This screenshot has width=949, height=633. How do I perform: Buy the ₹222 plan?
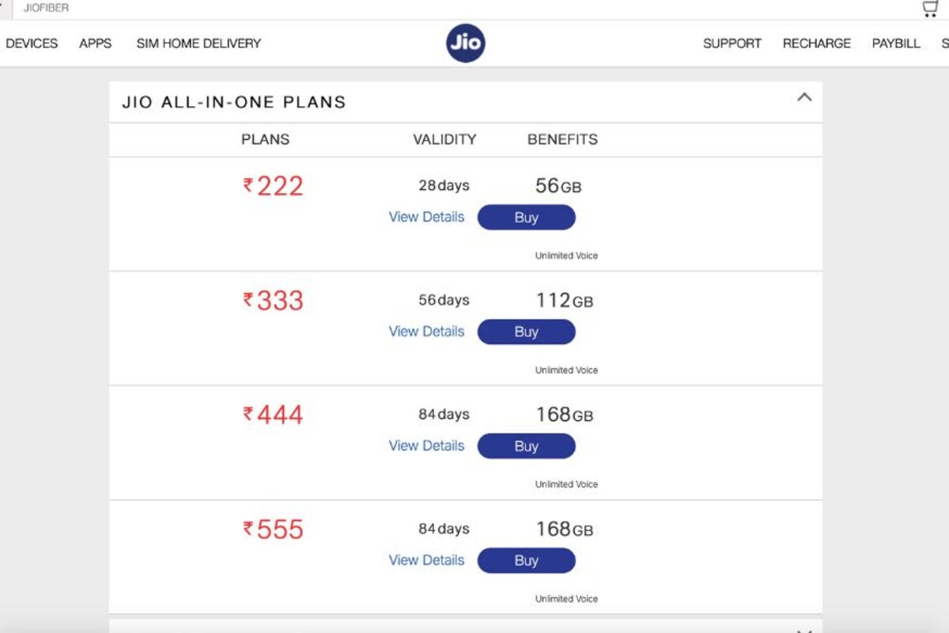point(526,218)
